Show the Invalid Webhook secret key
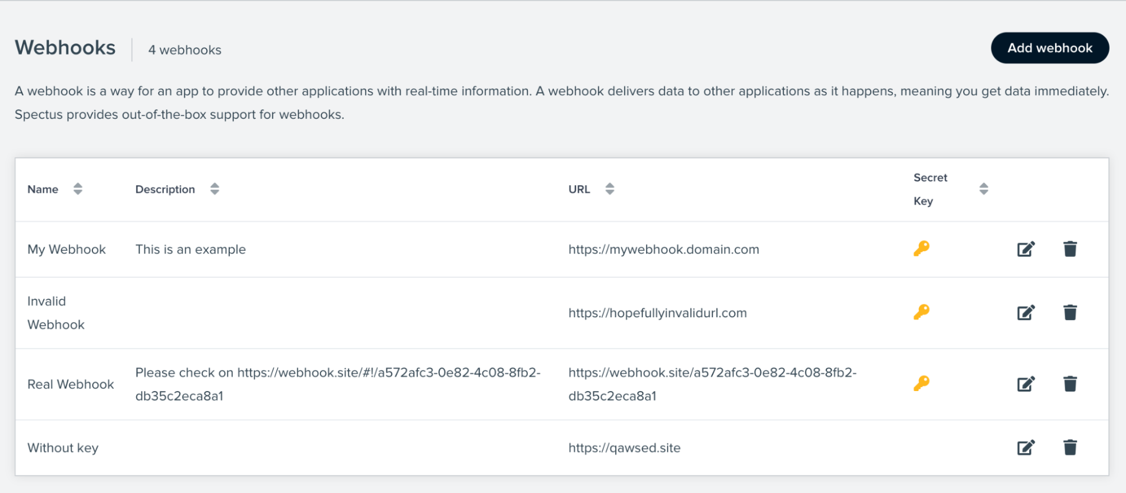This screenshot has width=1126, height=493. click(x=922, y=312)
